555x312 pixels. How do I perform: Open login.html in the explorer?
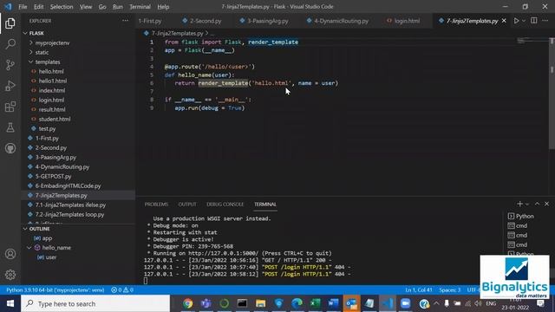(x=51, y=101)
